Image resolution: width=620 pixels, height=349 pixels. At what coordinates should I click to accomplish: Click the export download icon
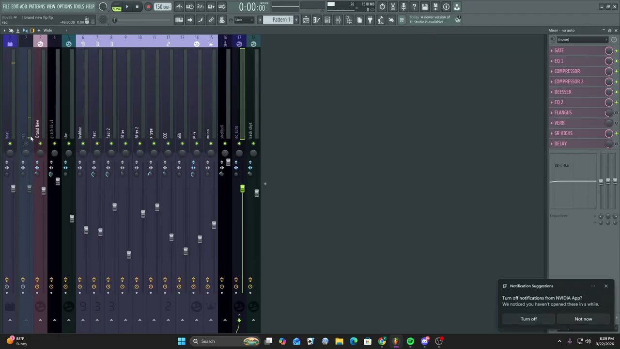(457, 7)
